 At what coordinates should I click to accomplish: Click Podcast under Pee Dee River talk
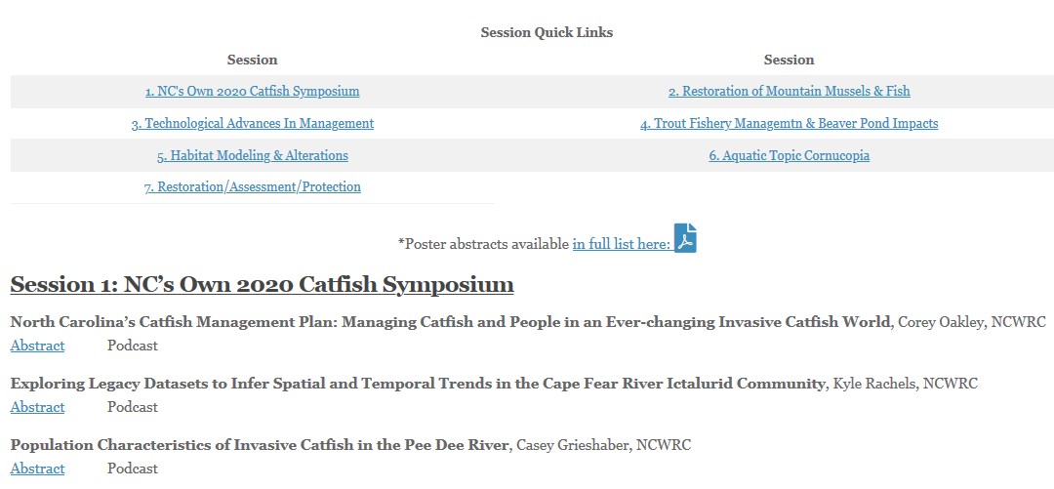(x=133, y=469)
